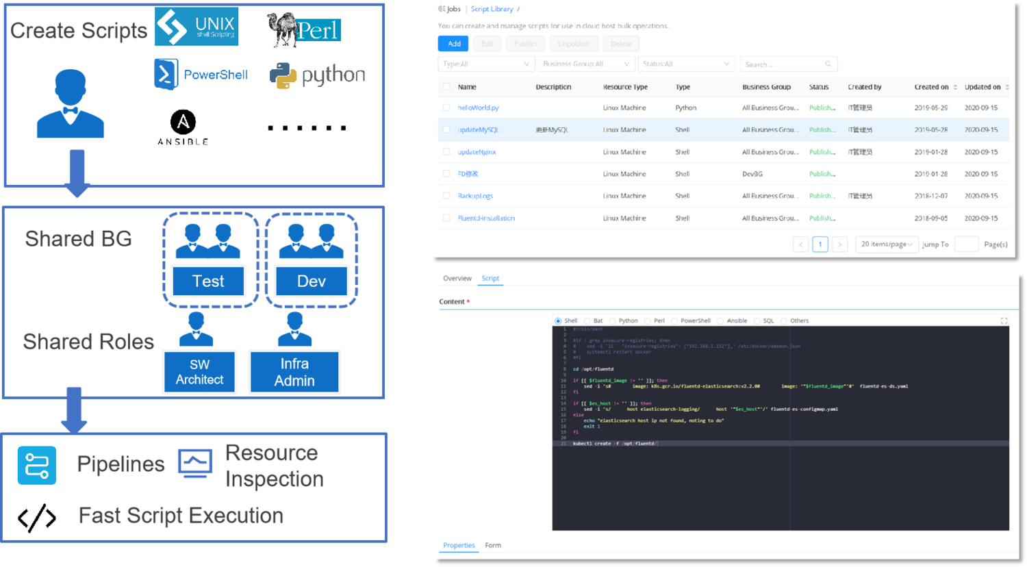Select the Shell script type radio
The width and height of the screenshot is (1027, 567).
tap(558, 320)
